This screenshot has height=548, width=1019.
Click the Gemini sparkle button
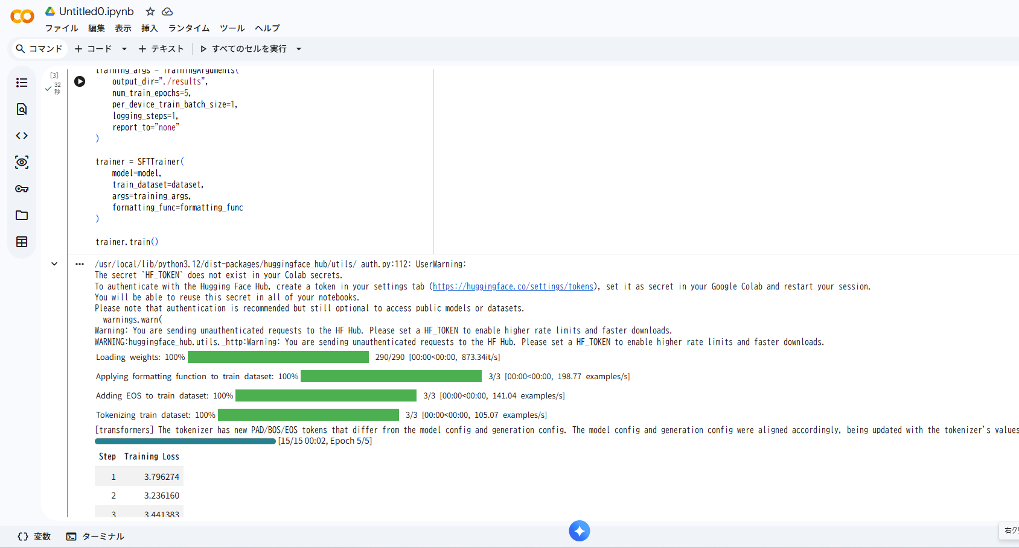pos(580,531)
